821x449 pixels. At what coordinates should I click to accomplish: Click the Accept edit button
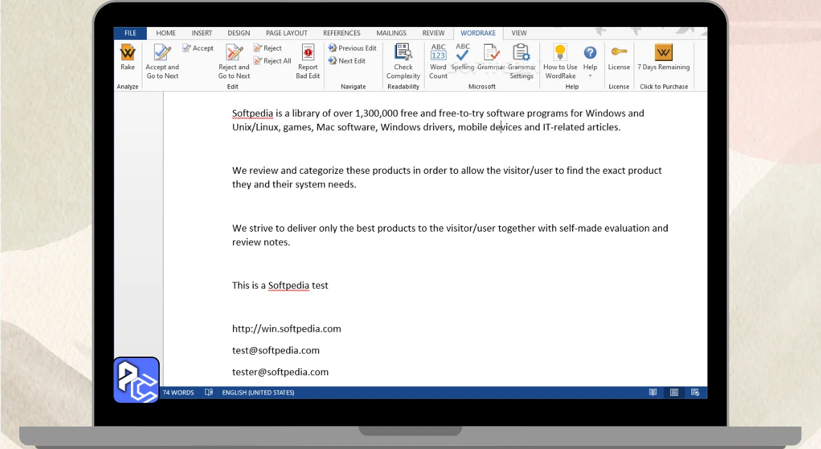tap(198, 48)
